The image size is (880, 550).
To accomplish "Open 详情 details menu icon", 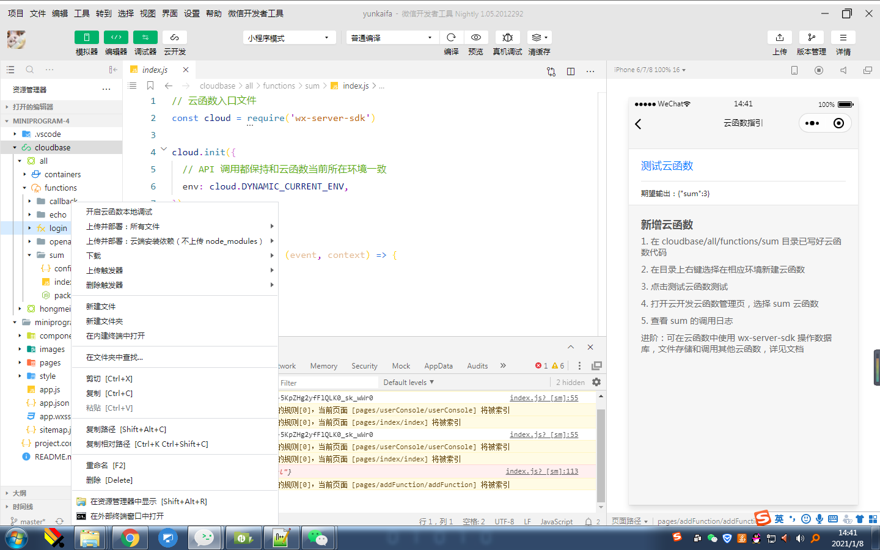I will (x=843, y=37).
